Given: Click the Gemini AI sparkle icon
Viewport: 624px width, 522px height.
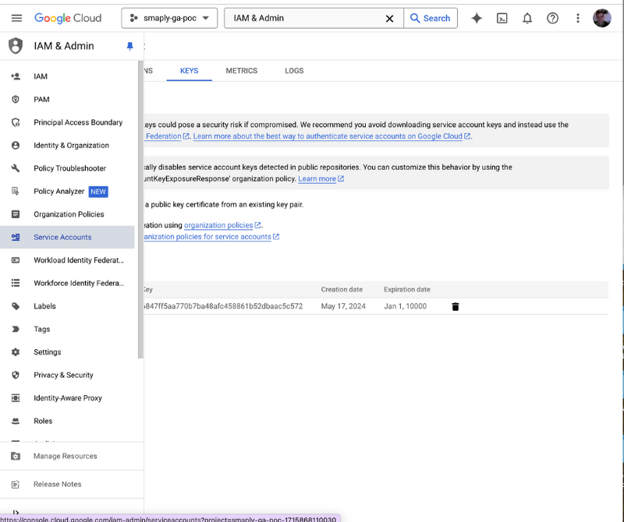Looking at the screenshot, I should pos(477,18).
